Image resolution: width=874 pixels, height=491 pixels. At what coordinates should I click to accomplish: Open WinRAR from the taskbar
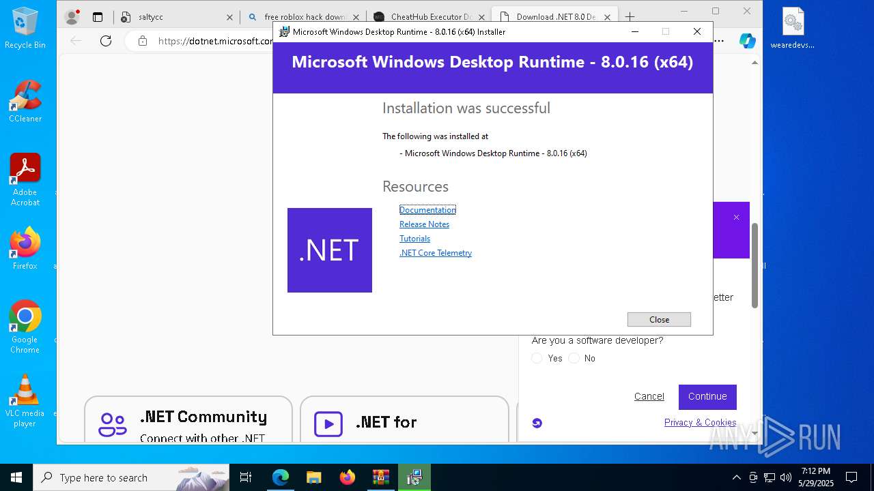point(380,477)
